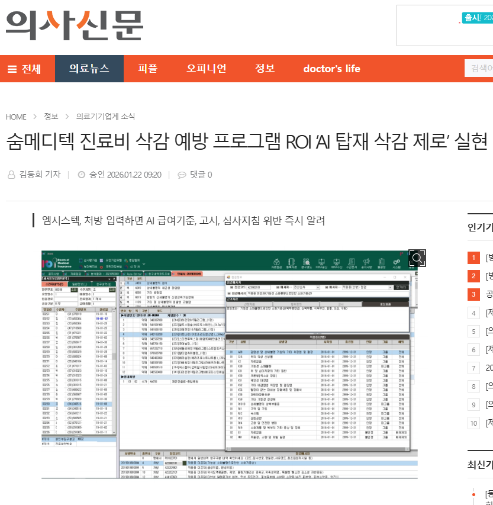Select the 의료뉴스 navigation tab
Viewport: 493px width, 505px height.
89,69
